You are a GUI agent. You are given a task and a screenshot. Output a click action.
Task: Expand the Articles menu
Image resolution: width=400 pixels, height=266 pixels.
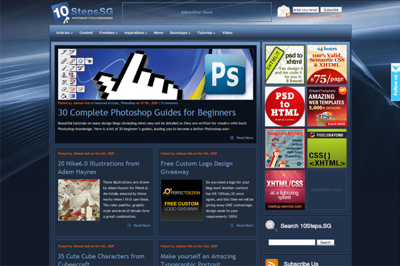pyautogui.click(x=64, y=33)
